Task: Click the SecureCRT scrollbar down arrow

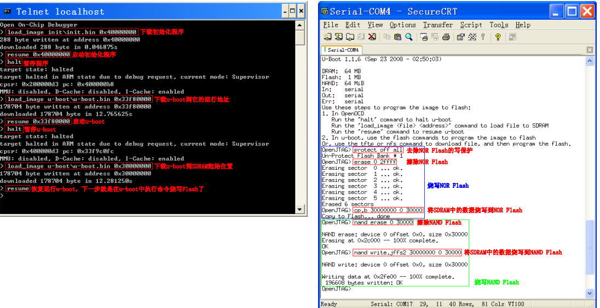Action: click(590, 293)
